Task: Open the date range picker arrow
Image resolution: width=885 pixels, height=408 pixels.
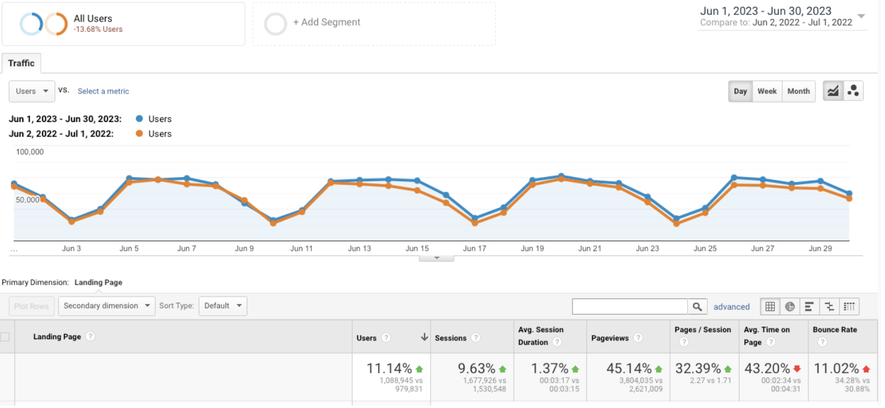Action: click(x=861, y=16)
